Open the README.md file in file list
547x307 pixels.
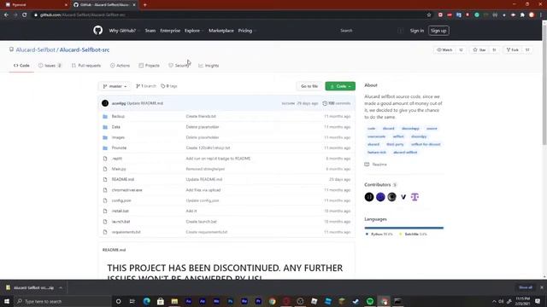(123, 179)
